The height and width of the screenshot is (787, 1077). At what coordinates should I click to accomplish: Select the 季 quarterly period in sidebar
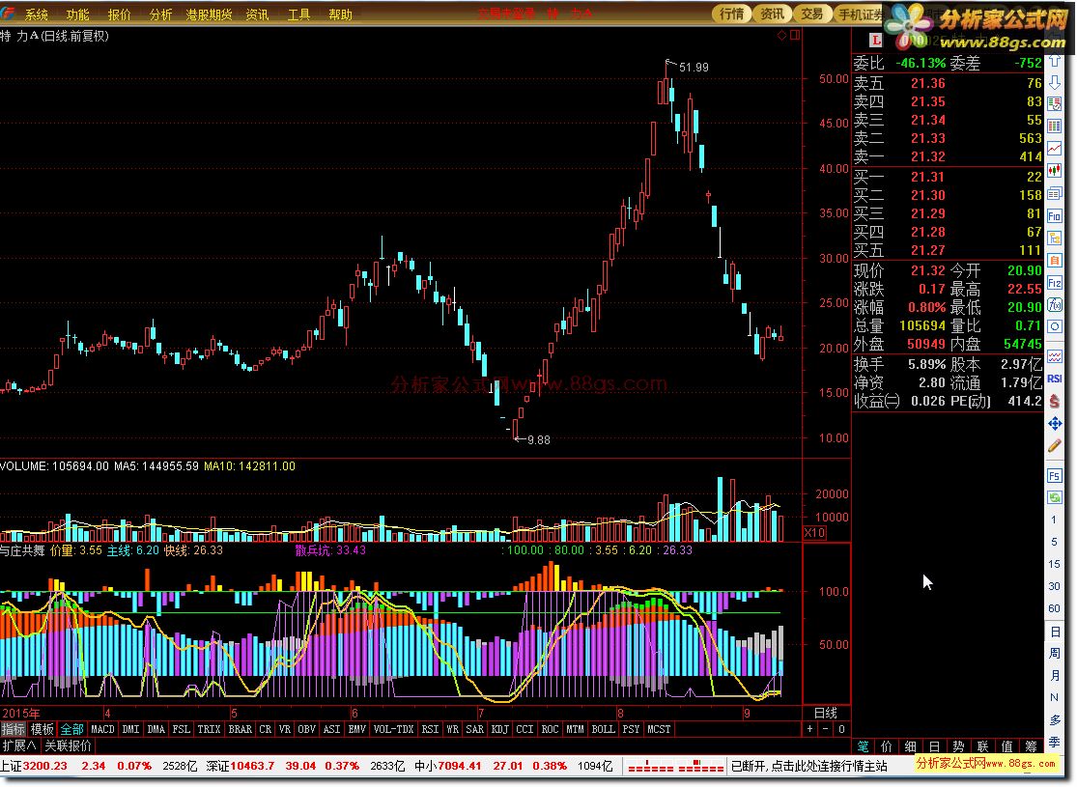pos(1055,743)
